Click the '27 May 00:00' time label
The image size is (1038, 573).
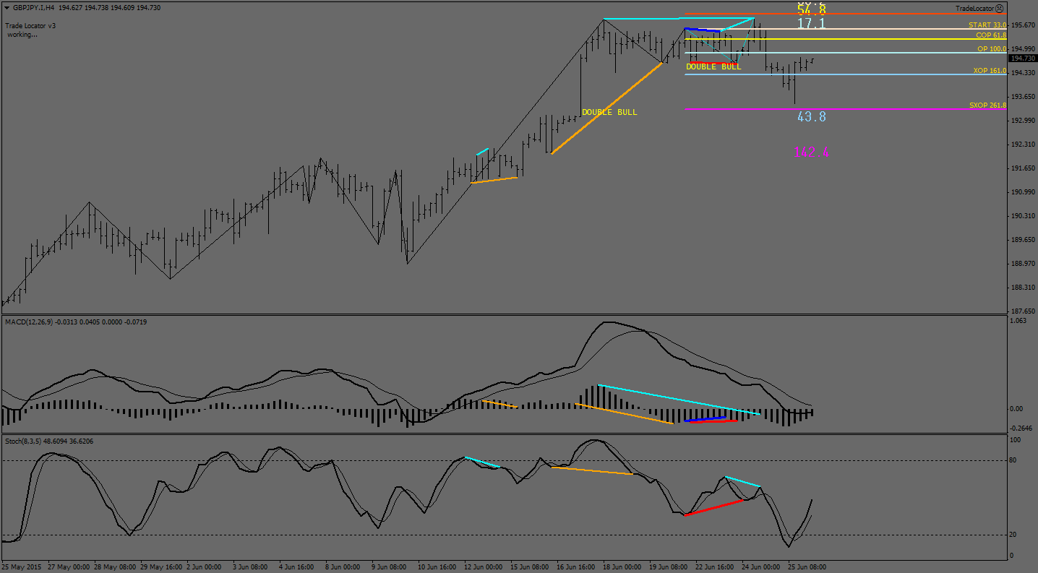(x=69, y=567)
